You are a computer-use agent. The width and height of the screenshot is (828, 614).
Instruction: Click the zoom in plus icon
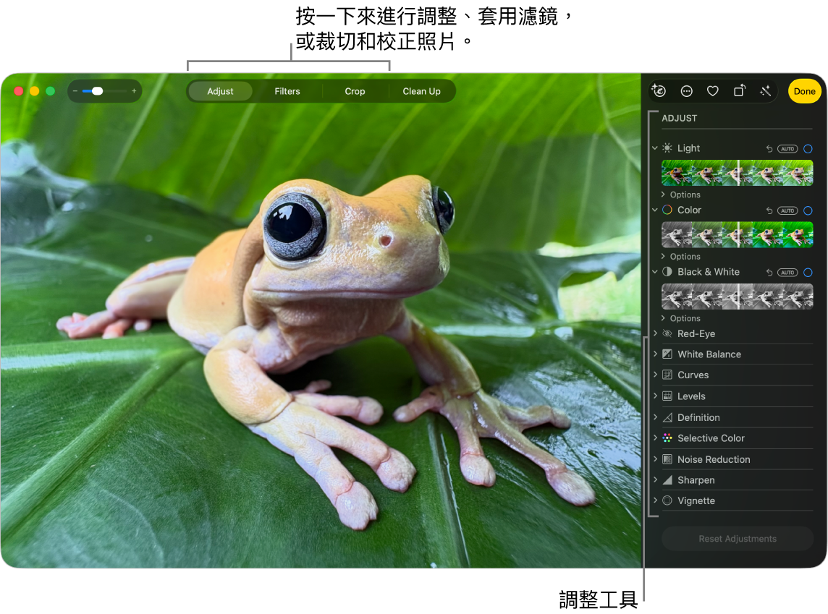pyautogui.click(x=134, y=91)
